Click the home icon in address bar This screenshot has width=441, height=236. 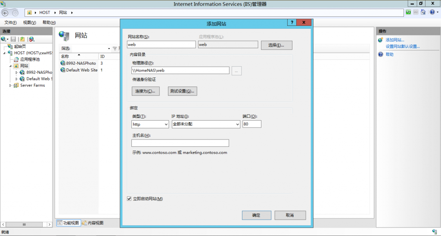click(423, 12)
